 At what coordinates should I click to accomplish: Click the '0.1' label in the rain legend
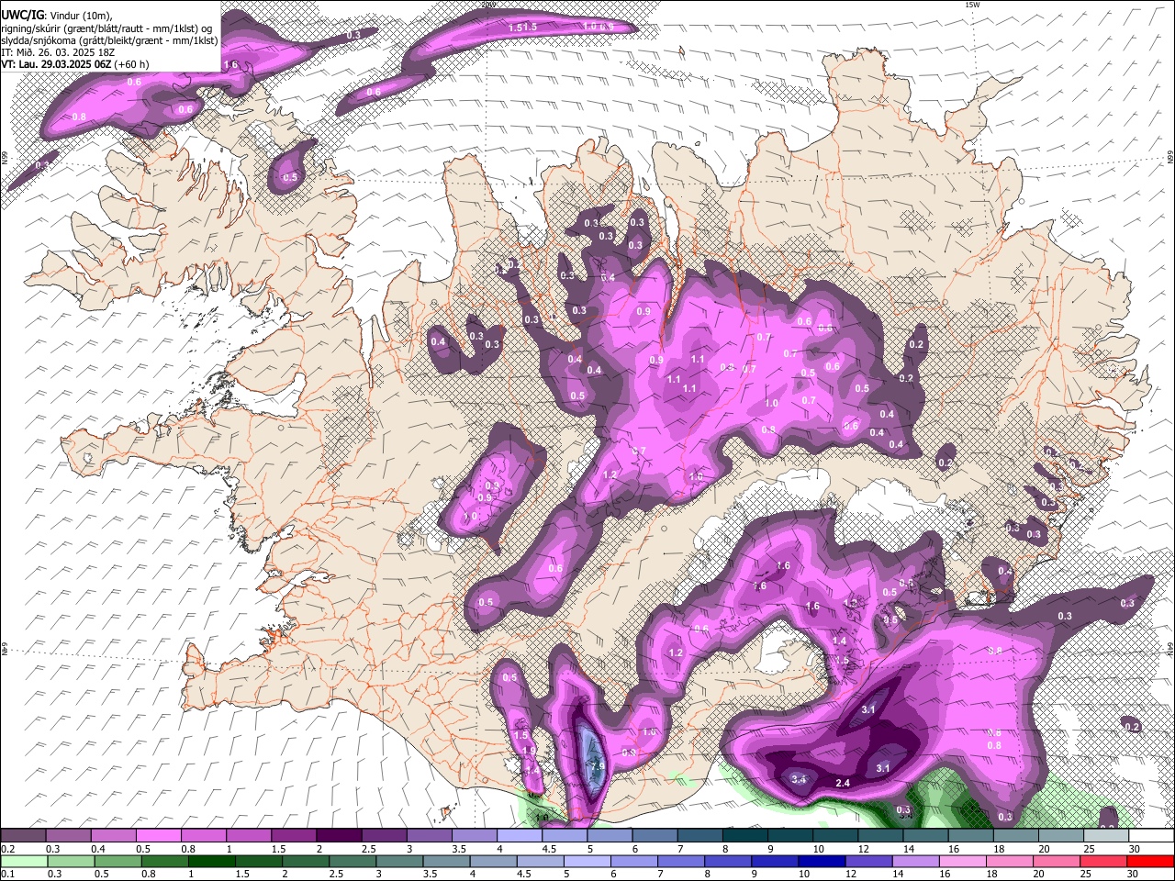click(6, 874)
